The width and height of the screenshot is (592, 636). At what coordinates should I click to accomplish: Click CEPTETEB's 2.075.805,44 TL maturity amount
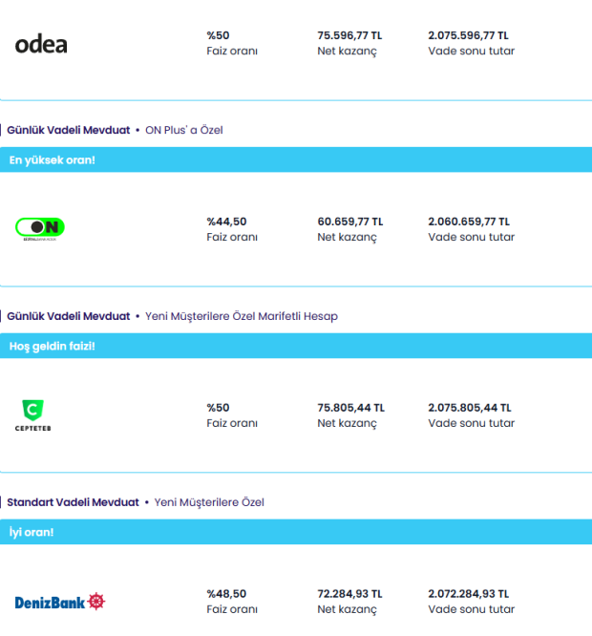[469, 408]
